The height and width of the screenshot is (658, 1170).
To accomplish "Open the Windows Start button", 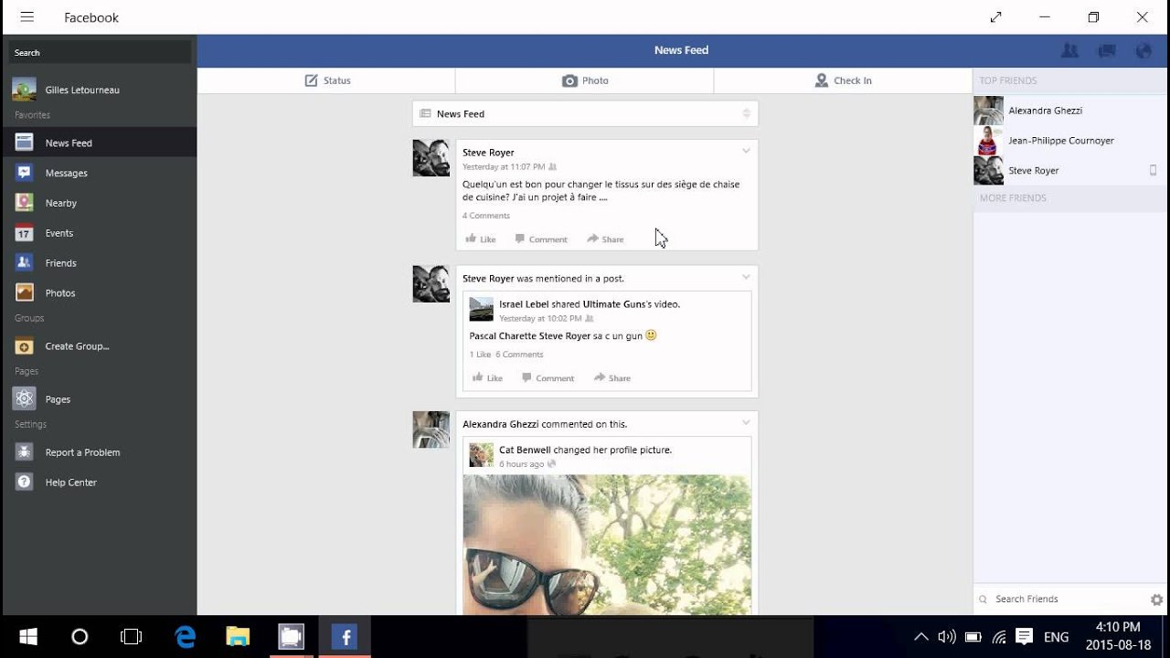I will 27,637.
